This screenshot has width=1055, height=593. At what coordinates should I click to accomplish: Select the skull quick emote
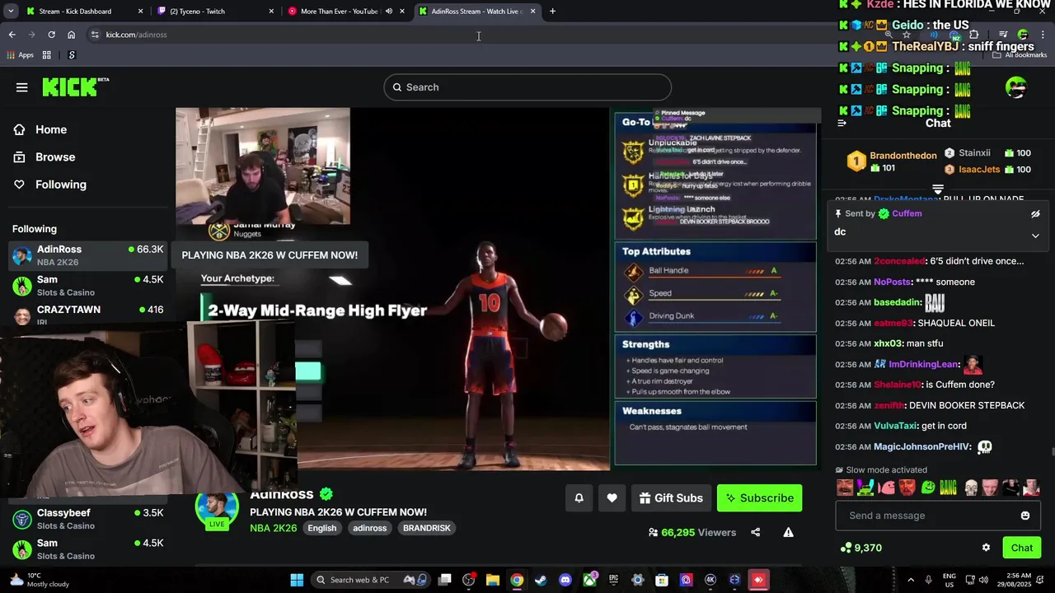(971, 488)
